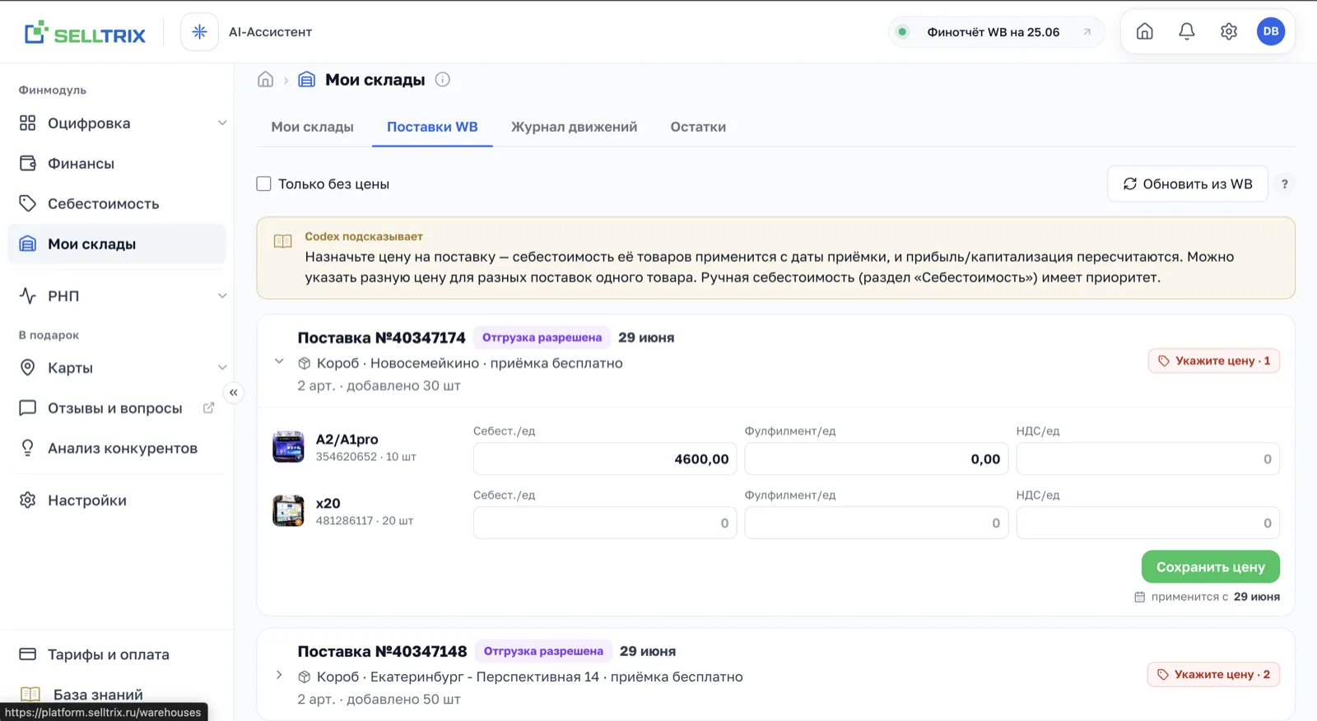Screen dimensions: 1317x721
Task: Click Отгрузка разрешена badge of Поставка №40347174
Action: coord(542,337)
